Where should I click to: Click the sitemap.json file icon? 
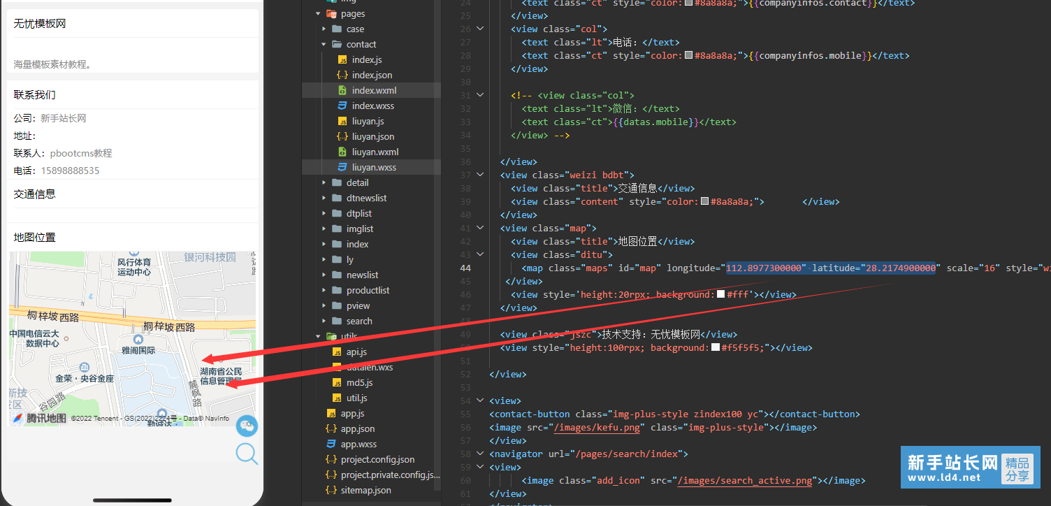331,490
